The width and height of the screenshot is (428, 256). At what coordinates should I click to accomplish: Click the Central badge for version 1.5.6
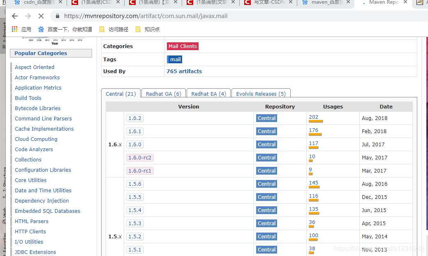click(267, 184)
